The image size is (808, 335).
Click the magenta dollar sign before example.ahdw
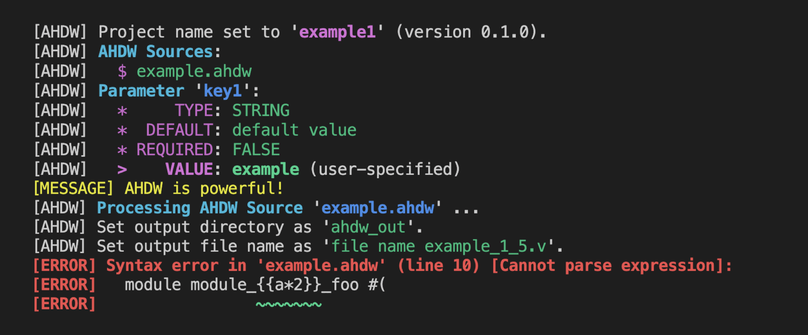(x=122, y=72)
